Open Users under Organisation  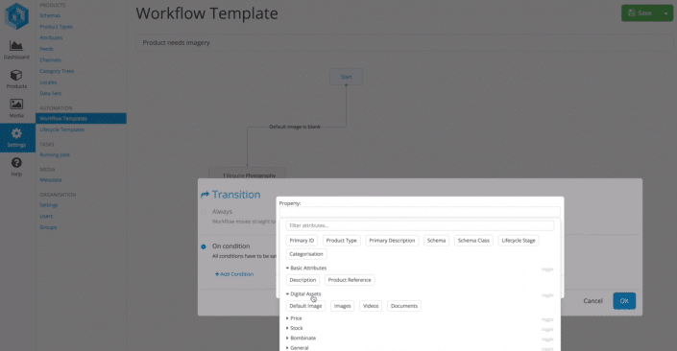click(x=46, y=217)
